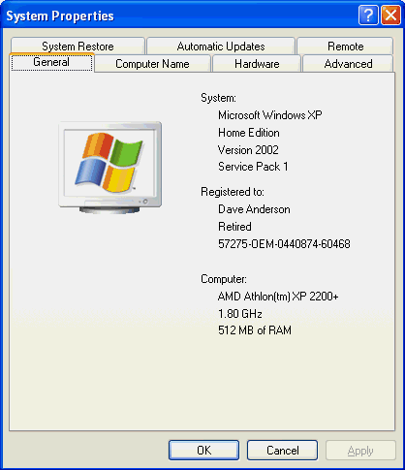Click the '1.80 GHz' processor speed

(x=240, y=313)
